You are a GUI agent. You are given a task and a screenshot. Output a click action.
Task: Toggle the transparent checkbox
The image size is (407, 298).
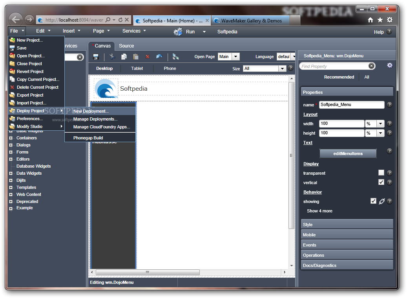tap(381, 173)
